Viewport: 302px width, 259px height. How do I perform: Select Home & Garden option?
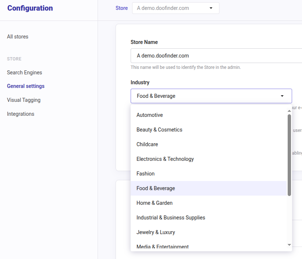click(x=154, y=203)
